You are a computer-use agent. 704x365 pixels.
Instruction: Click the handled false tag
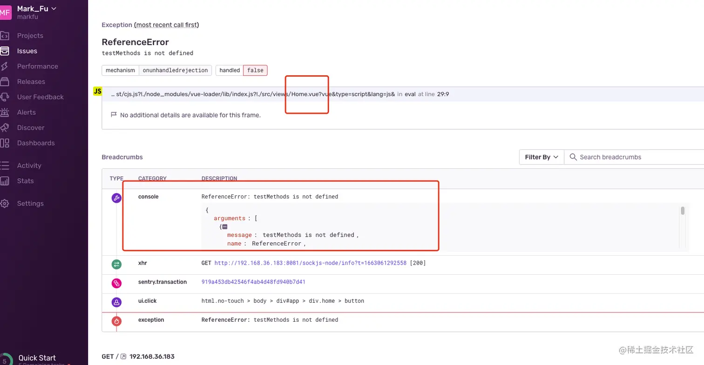(255, 70)
